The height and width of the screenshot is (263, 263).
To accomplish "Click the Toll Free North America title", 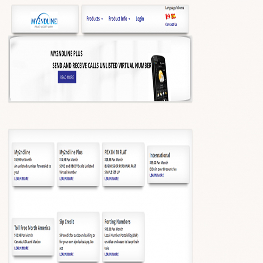I will 32,228.
